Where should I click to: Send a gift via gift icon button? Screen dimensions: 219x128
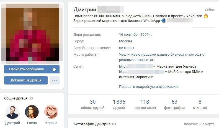tap(54, 69)
